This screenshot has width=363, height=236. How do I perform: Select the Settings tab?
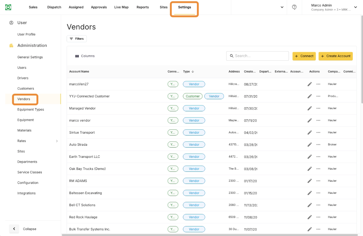point(184,7)
